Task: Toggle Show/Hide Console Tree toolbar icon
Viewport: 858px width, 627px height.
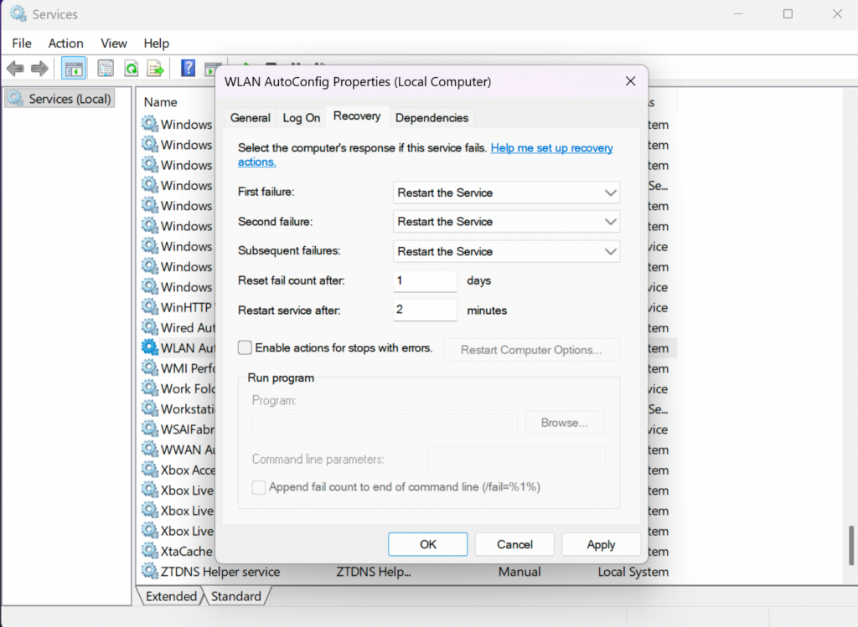Action: point(74,69)
